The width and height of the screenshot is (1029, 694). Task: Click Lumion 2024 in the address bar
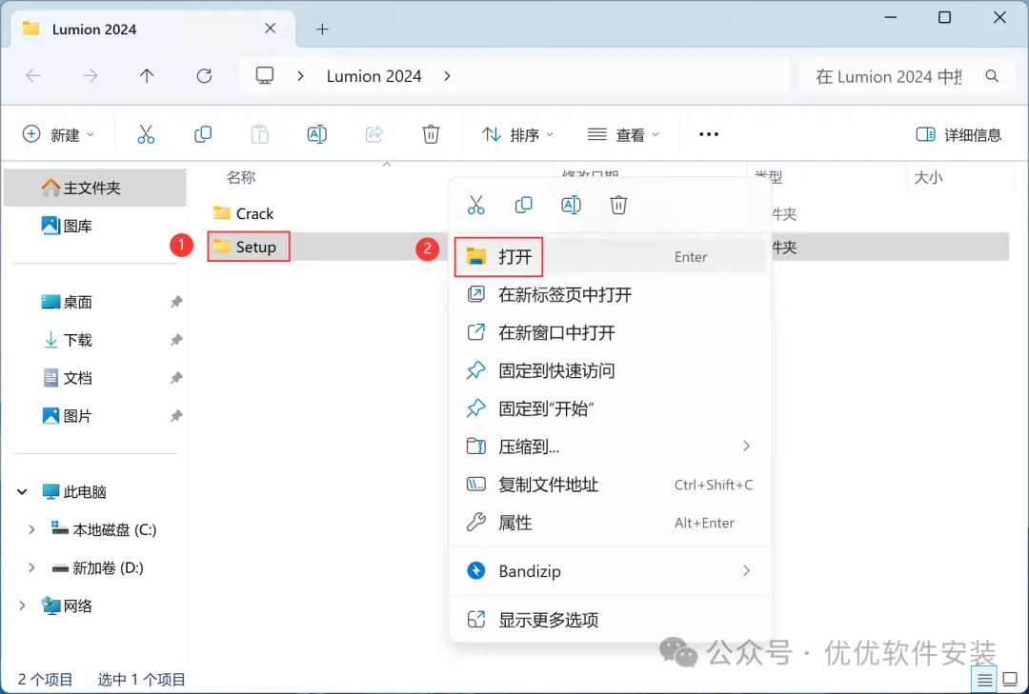[x=374, y=76]
